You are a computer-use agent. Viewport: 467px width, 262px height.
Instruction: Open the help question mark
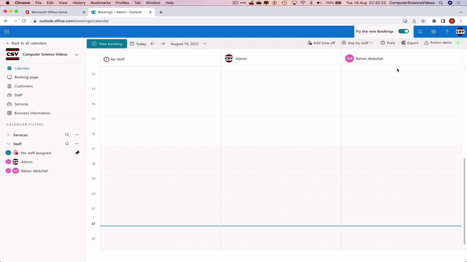[x=447, y=32]
